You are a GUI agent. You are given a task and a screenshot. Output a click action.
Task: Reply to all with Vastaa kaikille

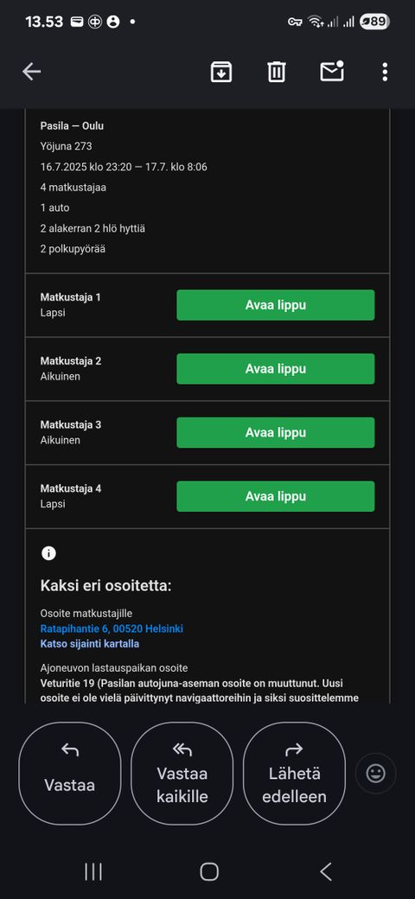(182, 774)
